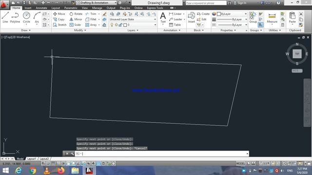Viewport: 312px width, 175px height.
Task: Open the object color ByLayer dropdown
Action: point(232,14)
